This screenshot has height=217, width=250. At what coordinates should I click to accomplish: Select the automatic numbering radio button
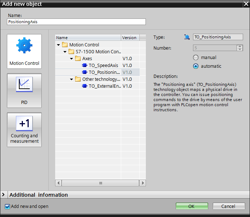pos(196,66)
